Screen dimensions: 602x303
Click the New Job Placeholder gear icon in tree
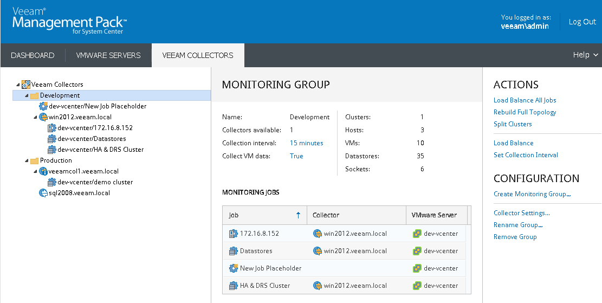coord(43,106)
